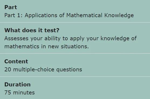Click the word 'test?' in the bold heading
This screenshot has height=99, width=150.
(52, 30)
